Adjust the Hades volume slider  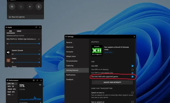(x=27, y=62)
